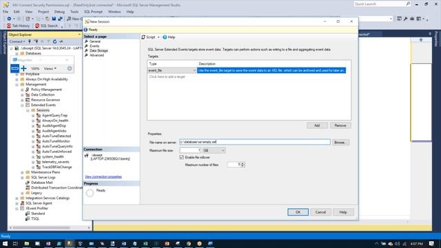Click the Browse button

(340, 143)
